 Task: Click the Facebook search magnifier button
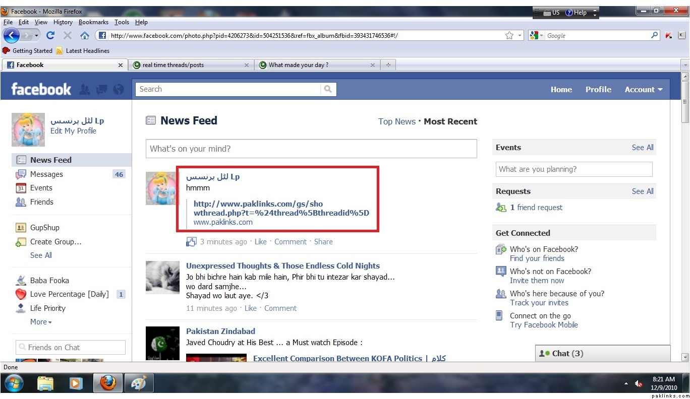click(328, 89)
